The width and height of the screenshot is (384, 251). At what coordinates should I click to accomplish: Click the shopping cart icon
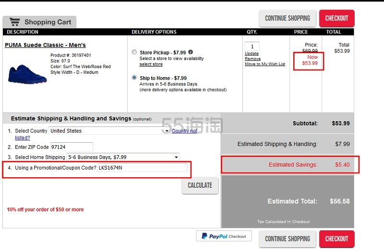[14, 22]
